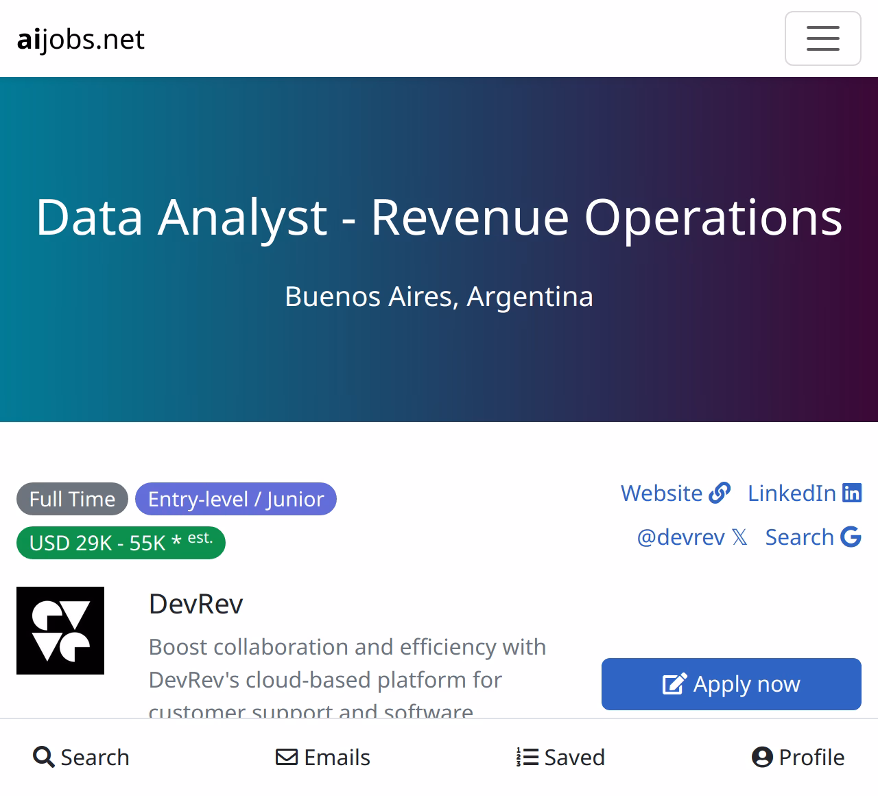This screenshot has height=796, width=878.
Task: Click the user avatar icon for Profile
Action: (x=762, y=757)
